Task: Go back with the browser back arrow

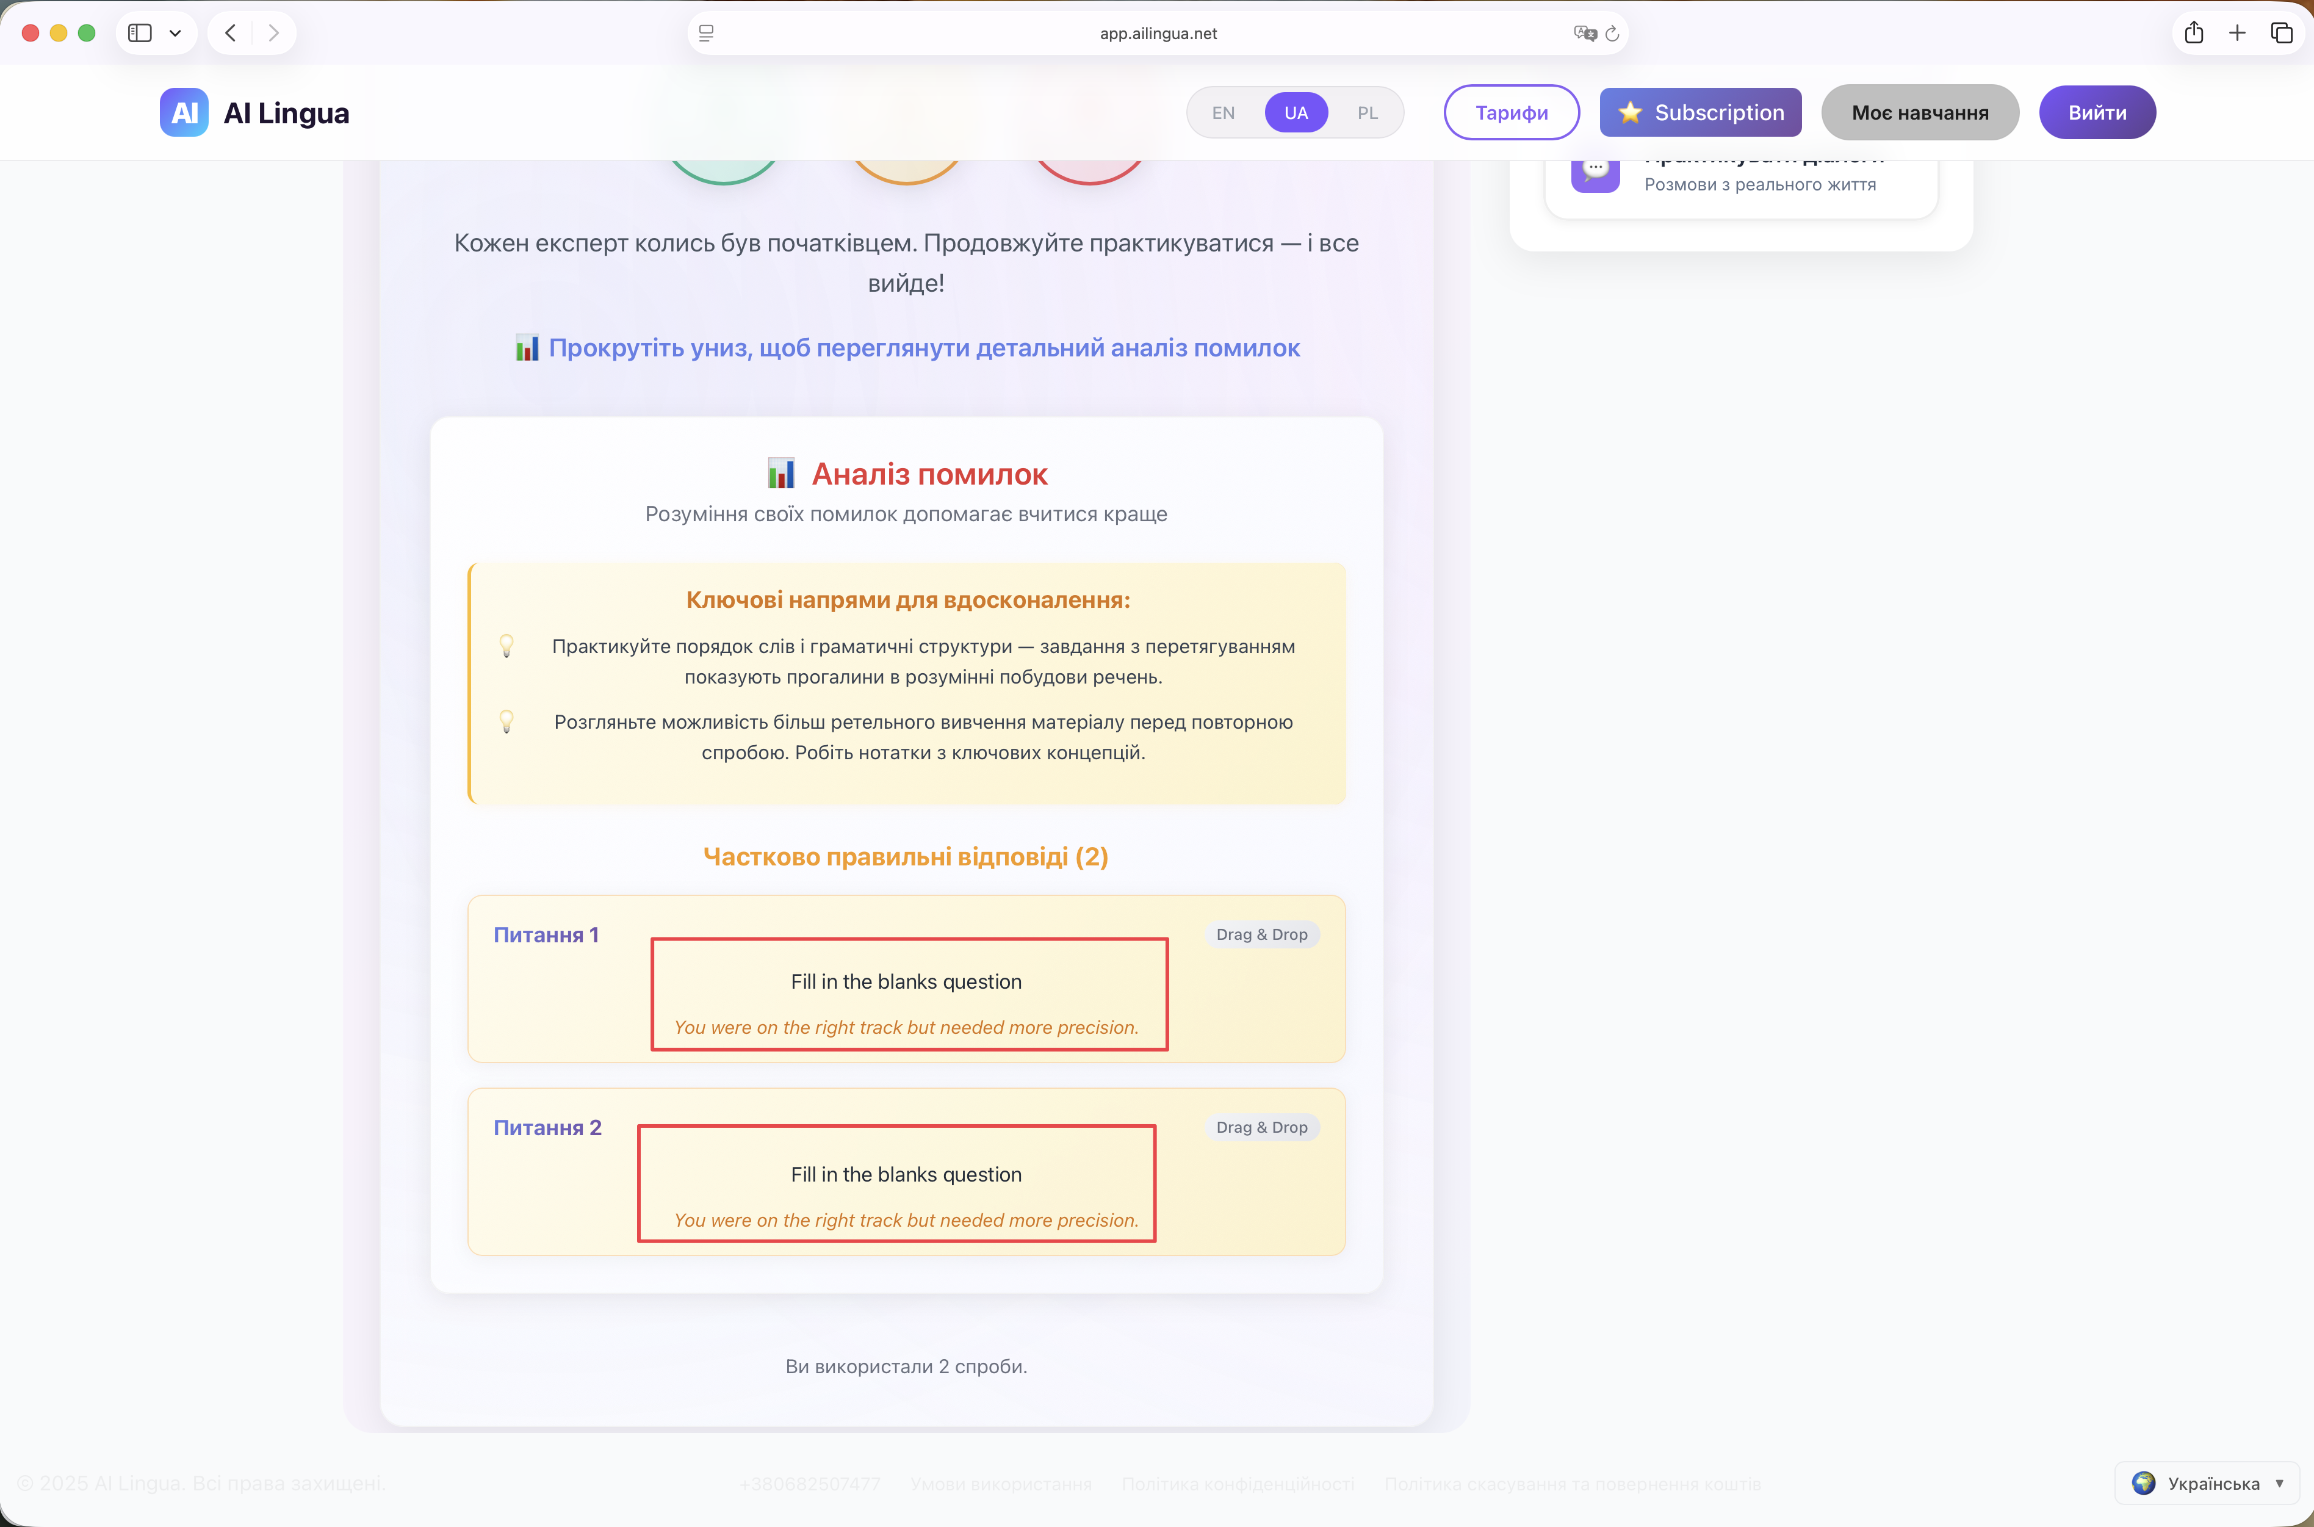Action: tap(231, 33)
